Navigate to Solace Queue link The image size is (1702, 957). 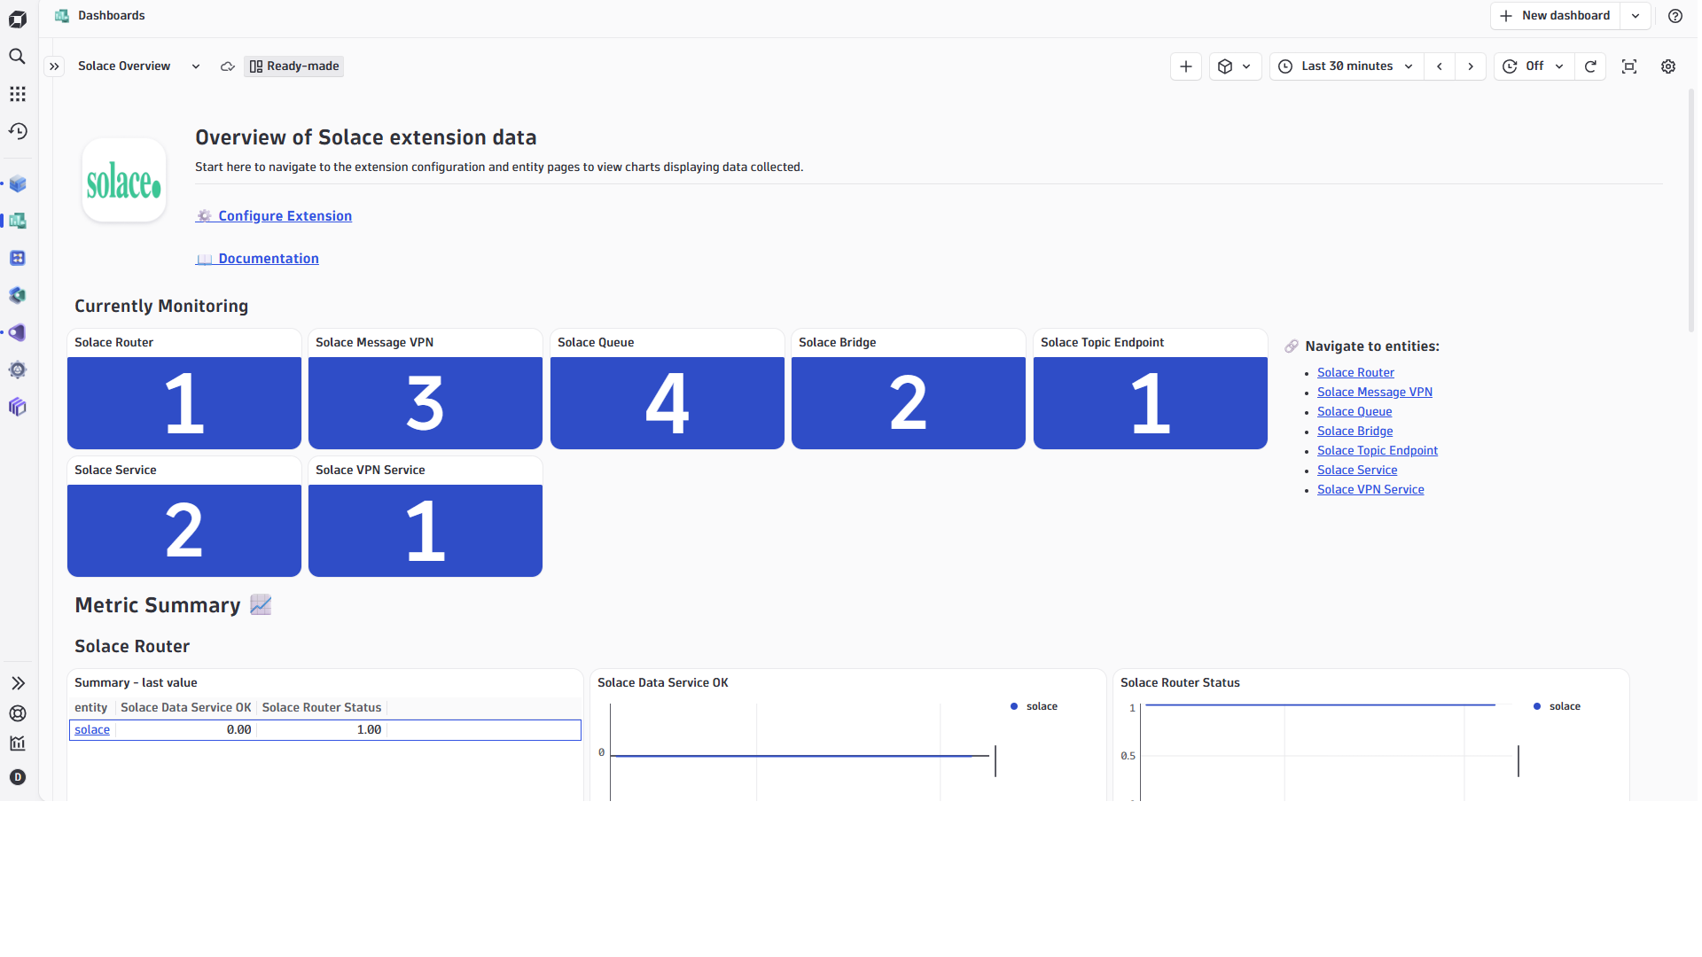click(1355, 412)
